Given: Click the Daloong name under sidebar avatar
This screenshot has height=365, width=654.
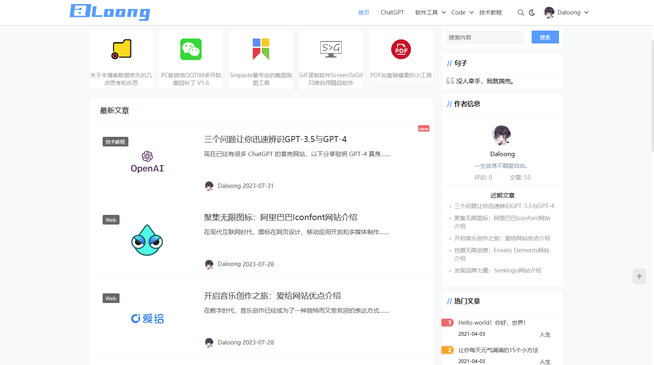Looking at the screenshot, I should click(x=502, y=154).
